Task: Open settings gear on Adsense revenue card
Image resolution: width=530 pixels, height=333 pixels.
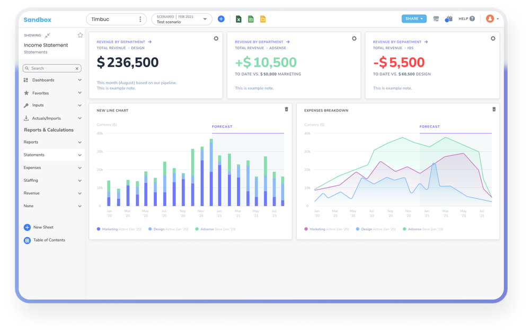Action: pos(354,39)
